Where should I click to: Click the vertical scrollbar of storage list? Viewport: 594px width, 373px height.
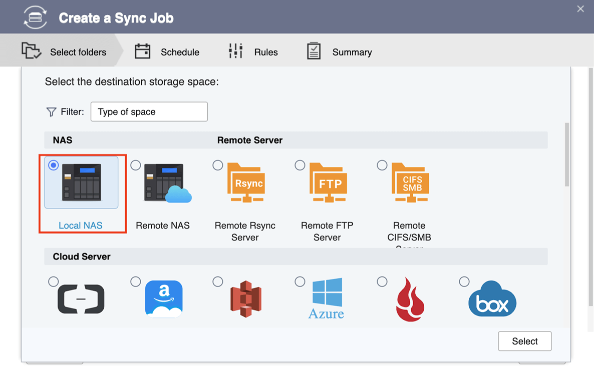click(x=567, y=155)
